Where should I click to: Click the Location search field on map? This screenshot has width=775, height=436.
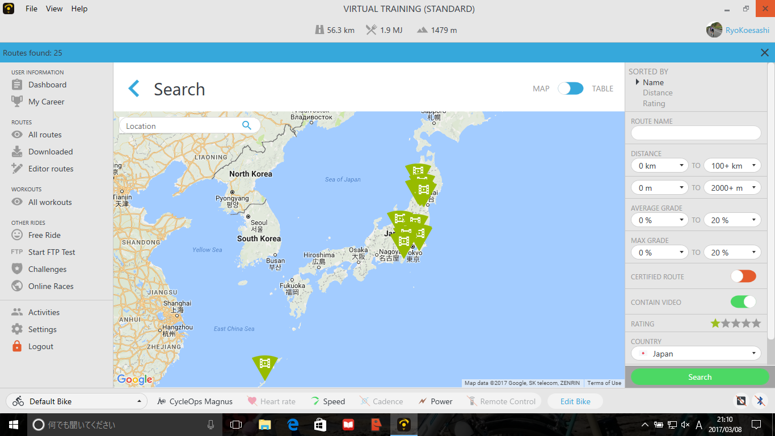[189, 125]
